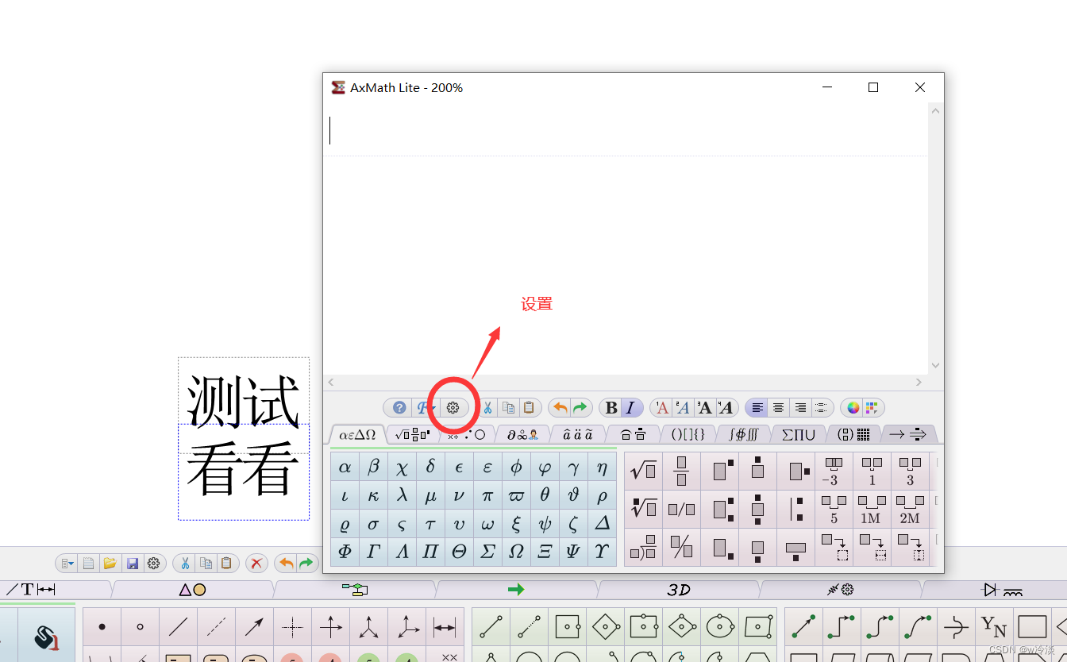The width and height of the screenshot is (1067, 662).
Task: Align equation right in AxMath
Action: tap(800, 408)
